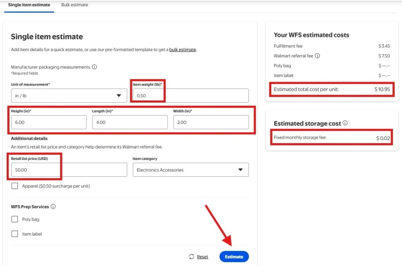Click the Poly bag cost row label
402x266 pixels.
[282, 66]
